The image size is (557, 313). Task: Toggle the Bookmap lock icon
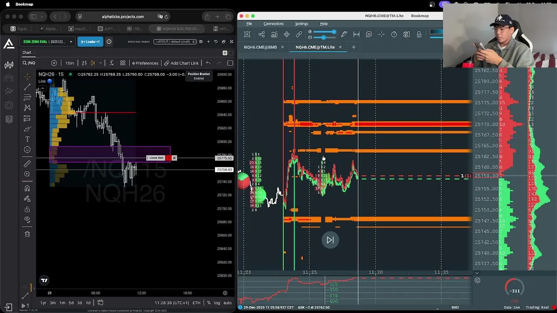[x=419, y=34]
